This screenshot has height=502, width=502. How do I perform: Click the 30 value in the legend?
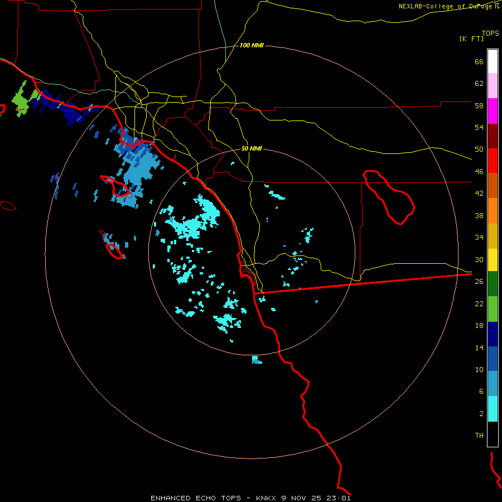click(479, 259)
